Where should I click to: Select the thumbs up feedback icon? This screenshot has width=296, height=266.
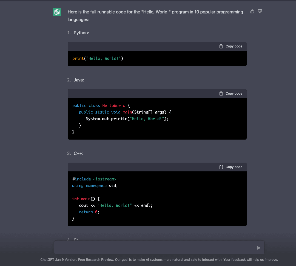pos(252,11)
